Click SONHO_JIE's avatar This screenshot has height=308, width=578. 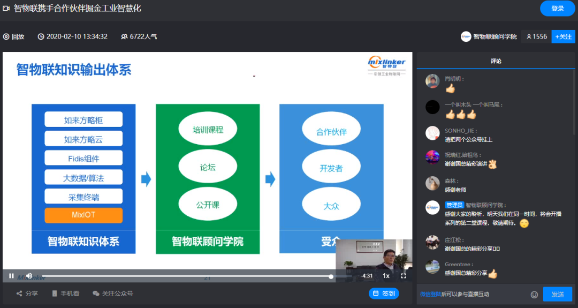432,133
